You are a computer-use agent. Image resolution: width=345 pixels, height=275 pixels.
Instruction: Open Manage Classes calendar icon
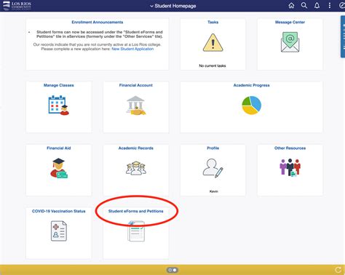coord(59,105)
